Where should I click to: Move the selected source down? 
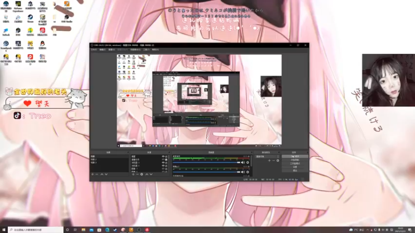coord(151,174)
